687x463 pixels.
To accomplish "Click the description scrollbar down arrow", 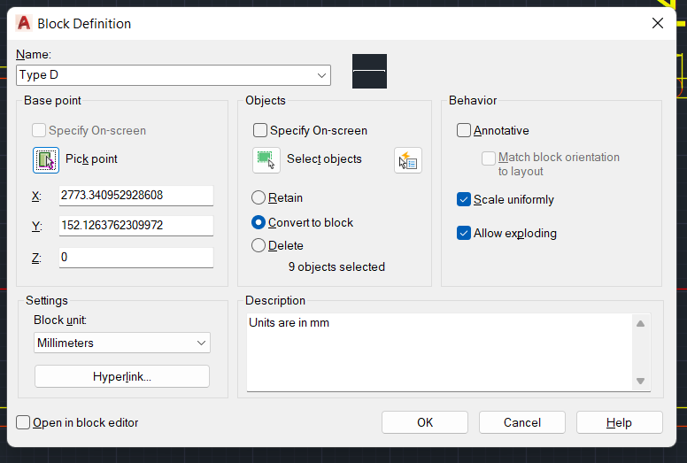I will (x=640, y=381).
